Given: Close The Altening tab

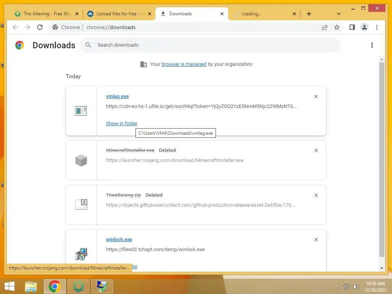Looking at the screenshot, I should pos(77,14).
